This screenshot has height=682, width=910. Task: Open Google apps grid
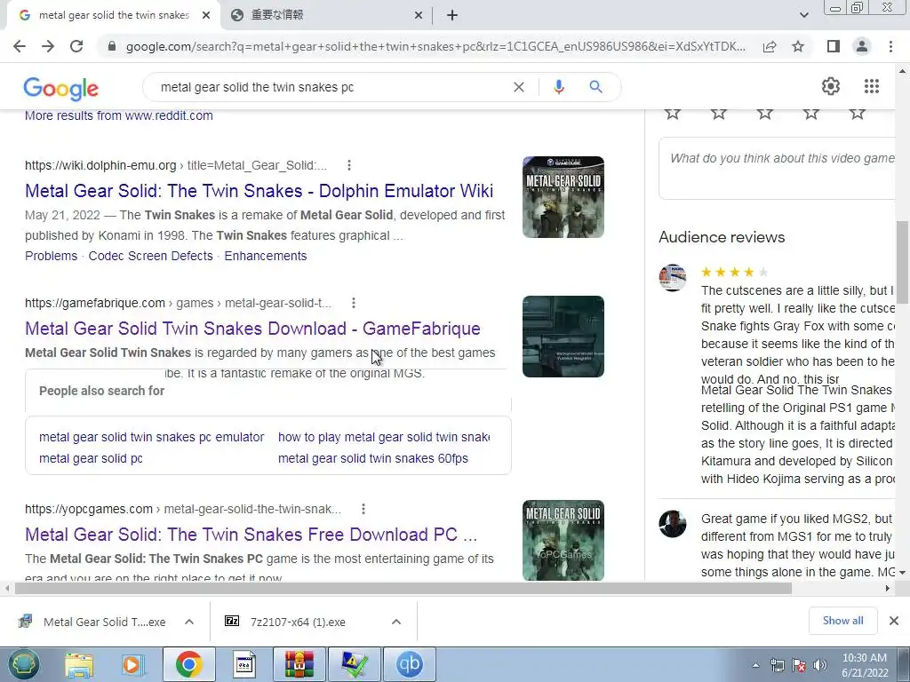pyautogui.click(x=872, y=86)
